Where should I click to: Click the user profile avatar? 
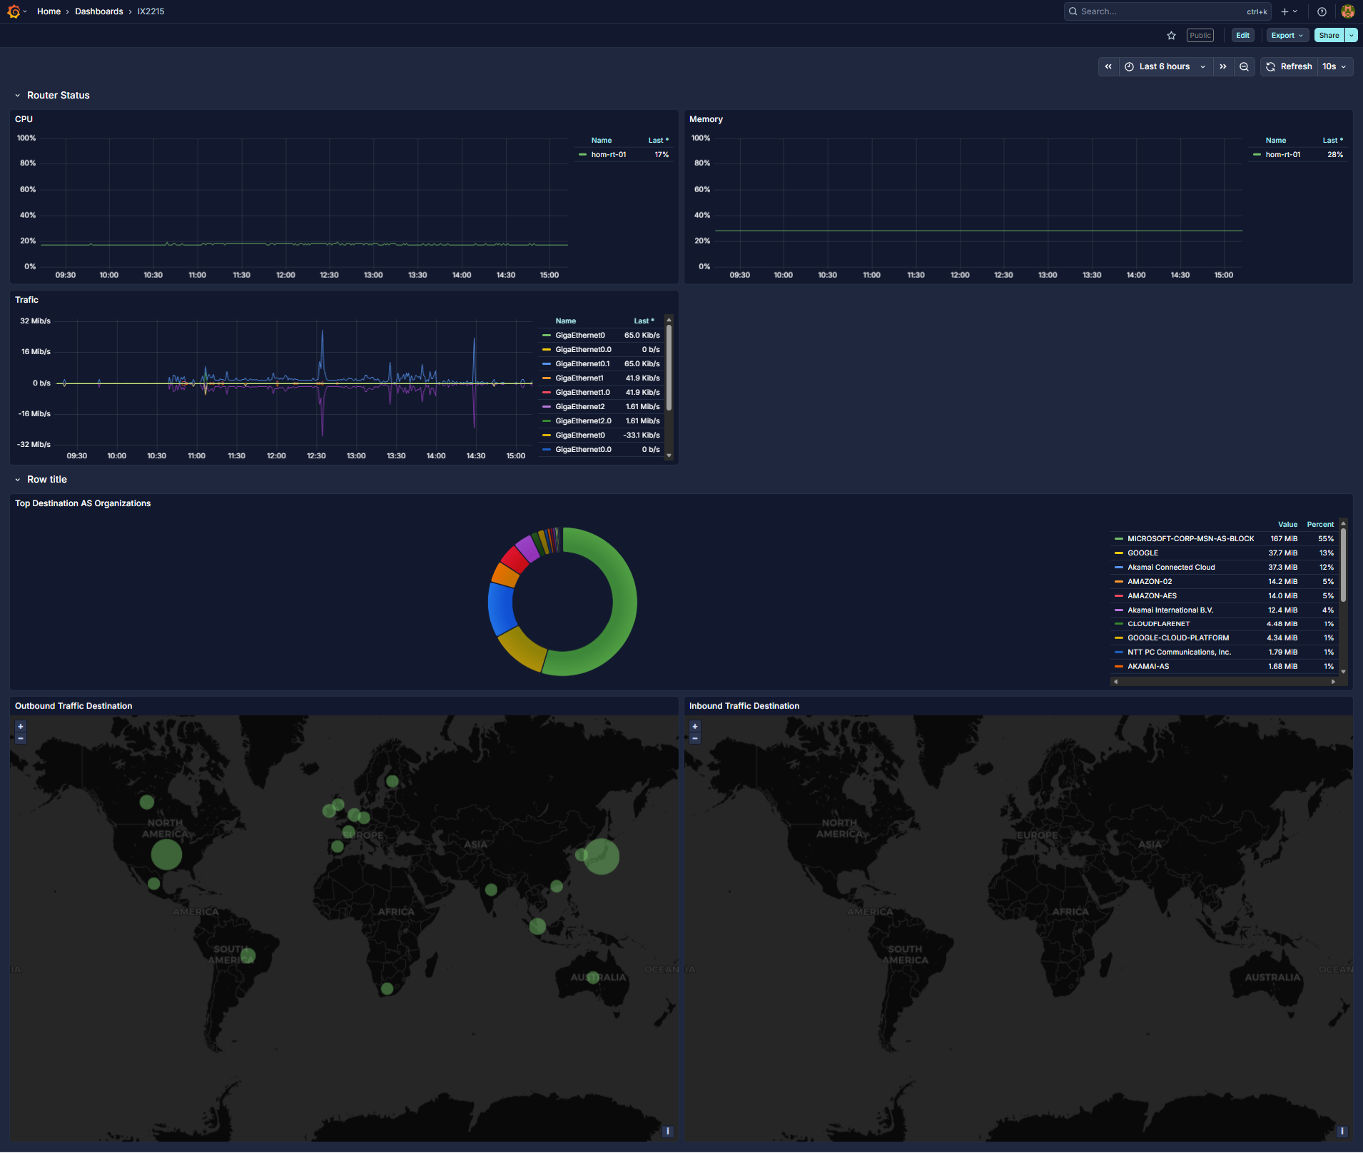(1347, 11)
